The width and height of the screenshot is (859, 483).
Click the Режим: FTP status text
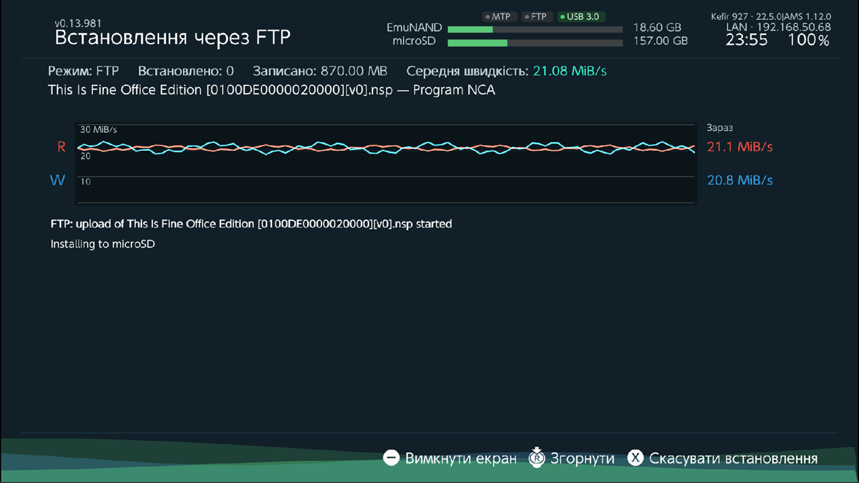(83, 71)
